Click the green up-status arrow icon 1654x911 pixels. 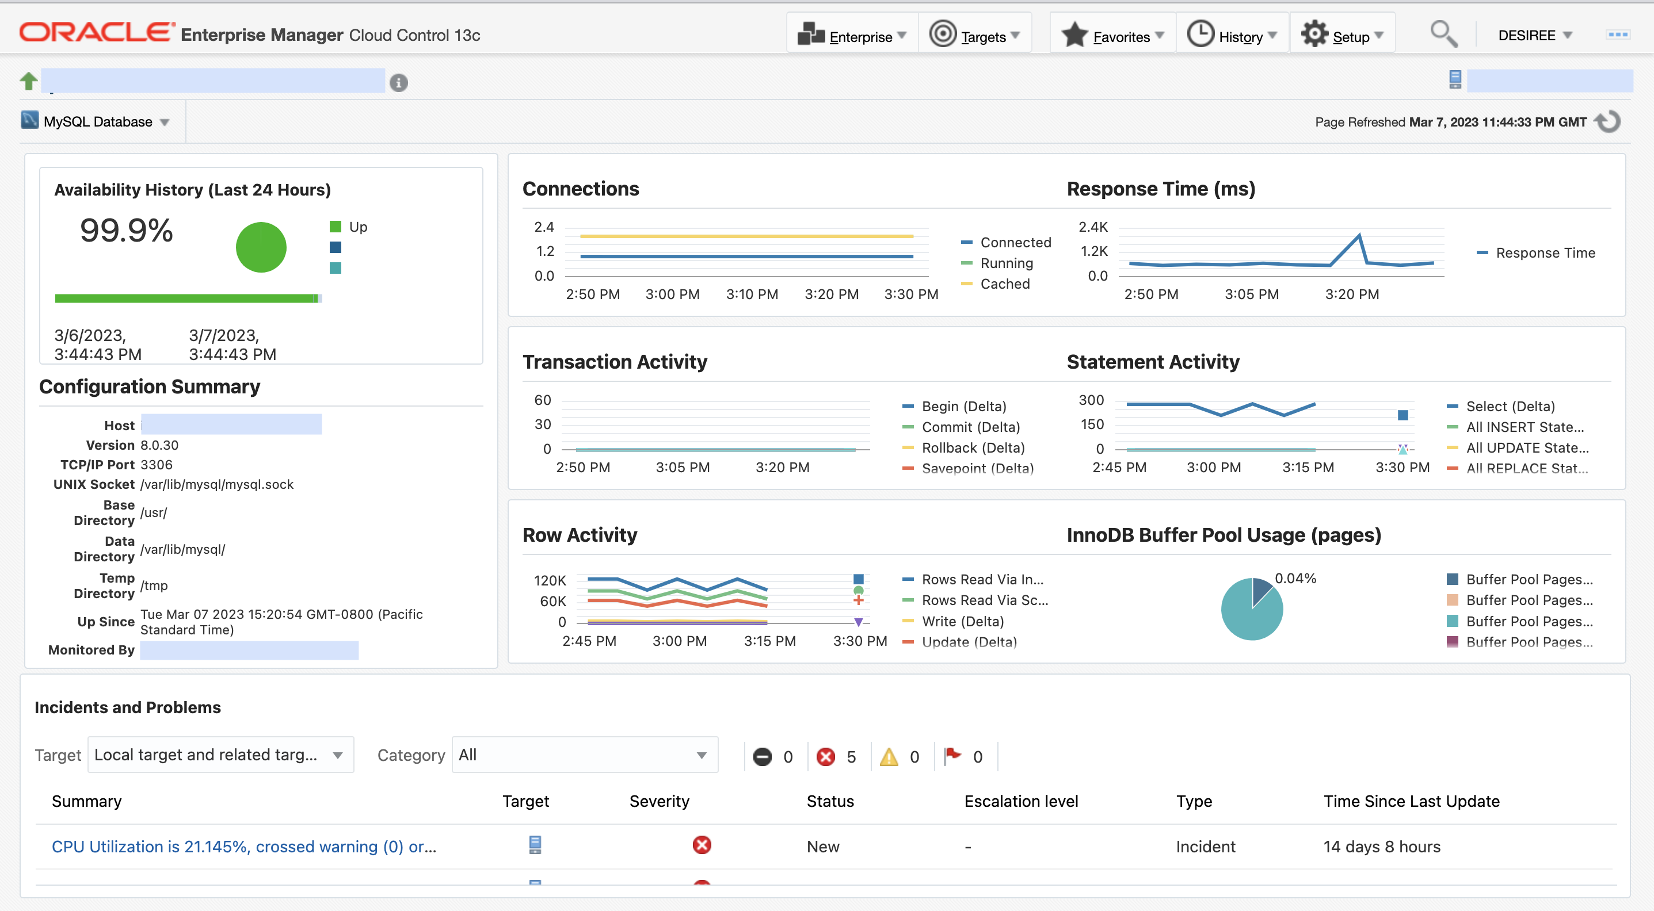click(29, 82)
